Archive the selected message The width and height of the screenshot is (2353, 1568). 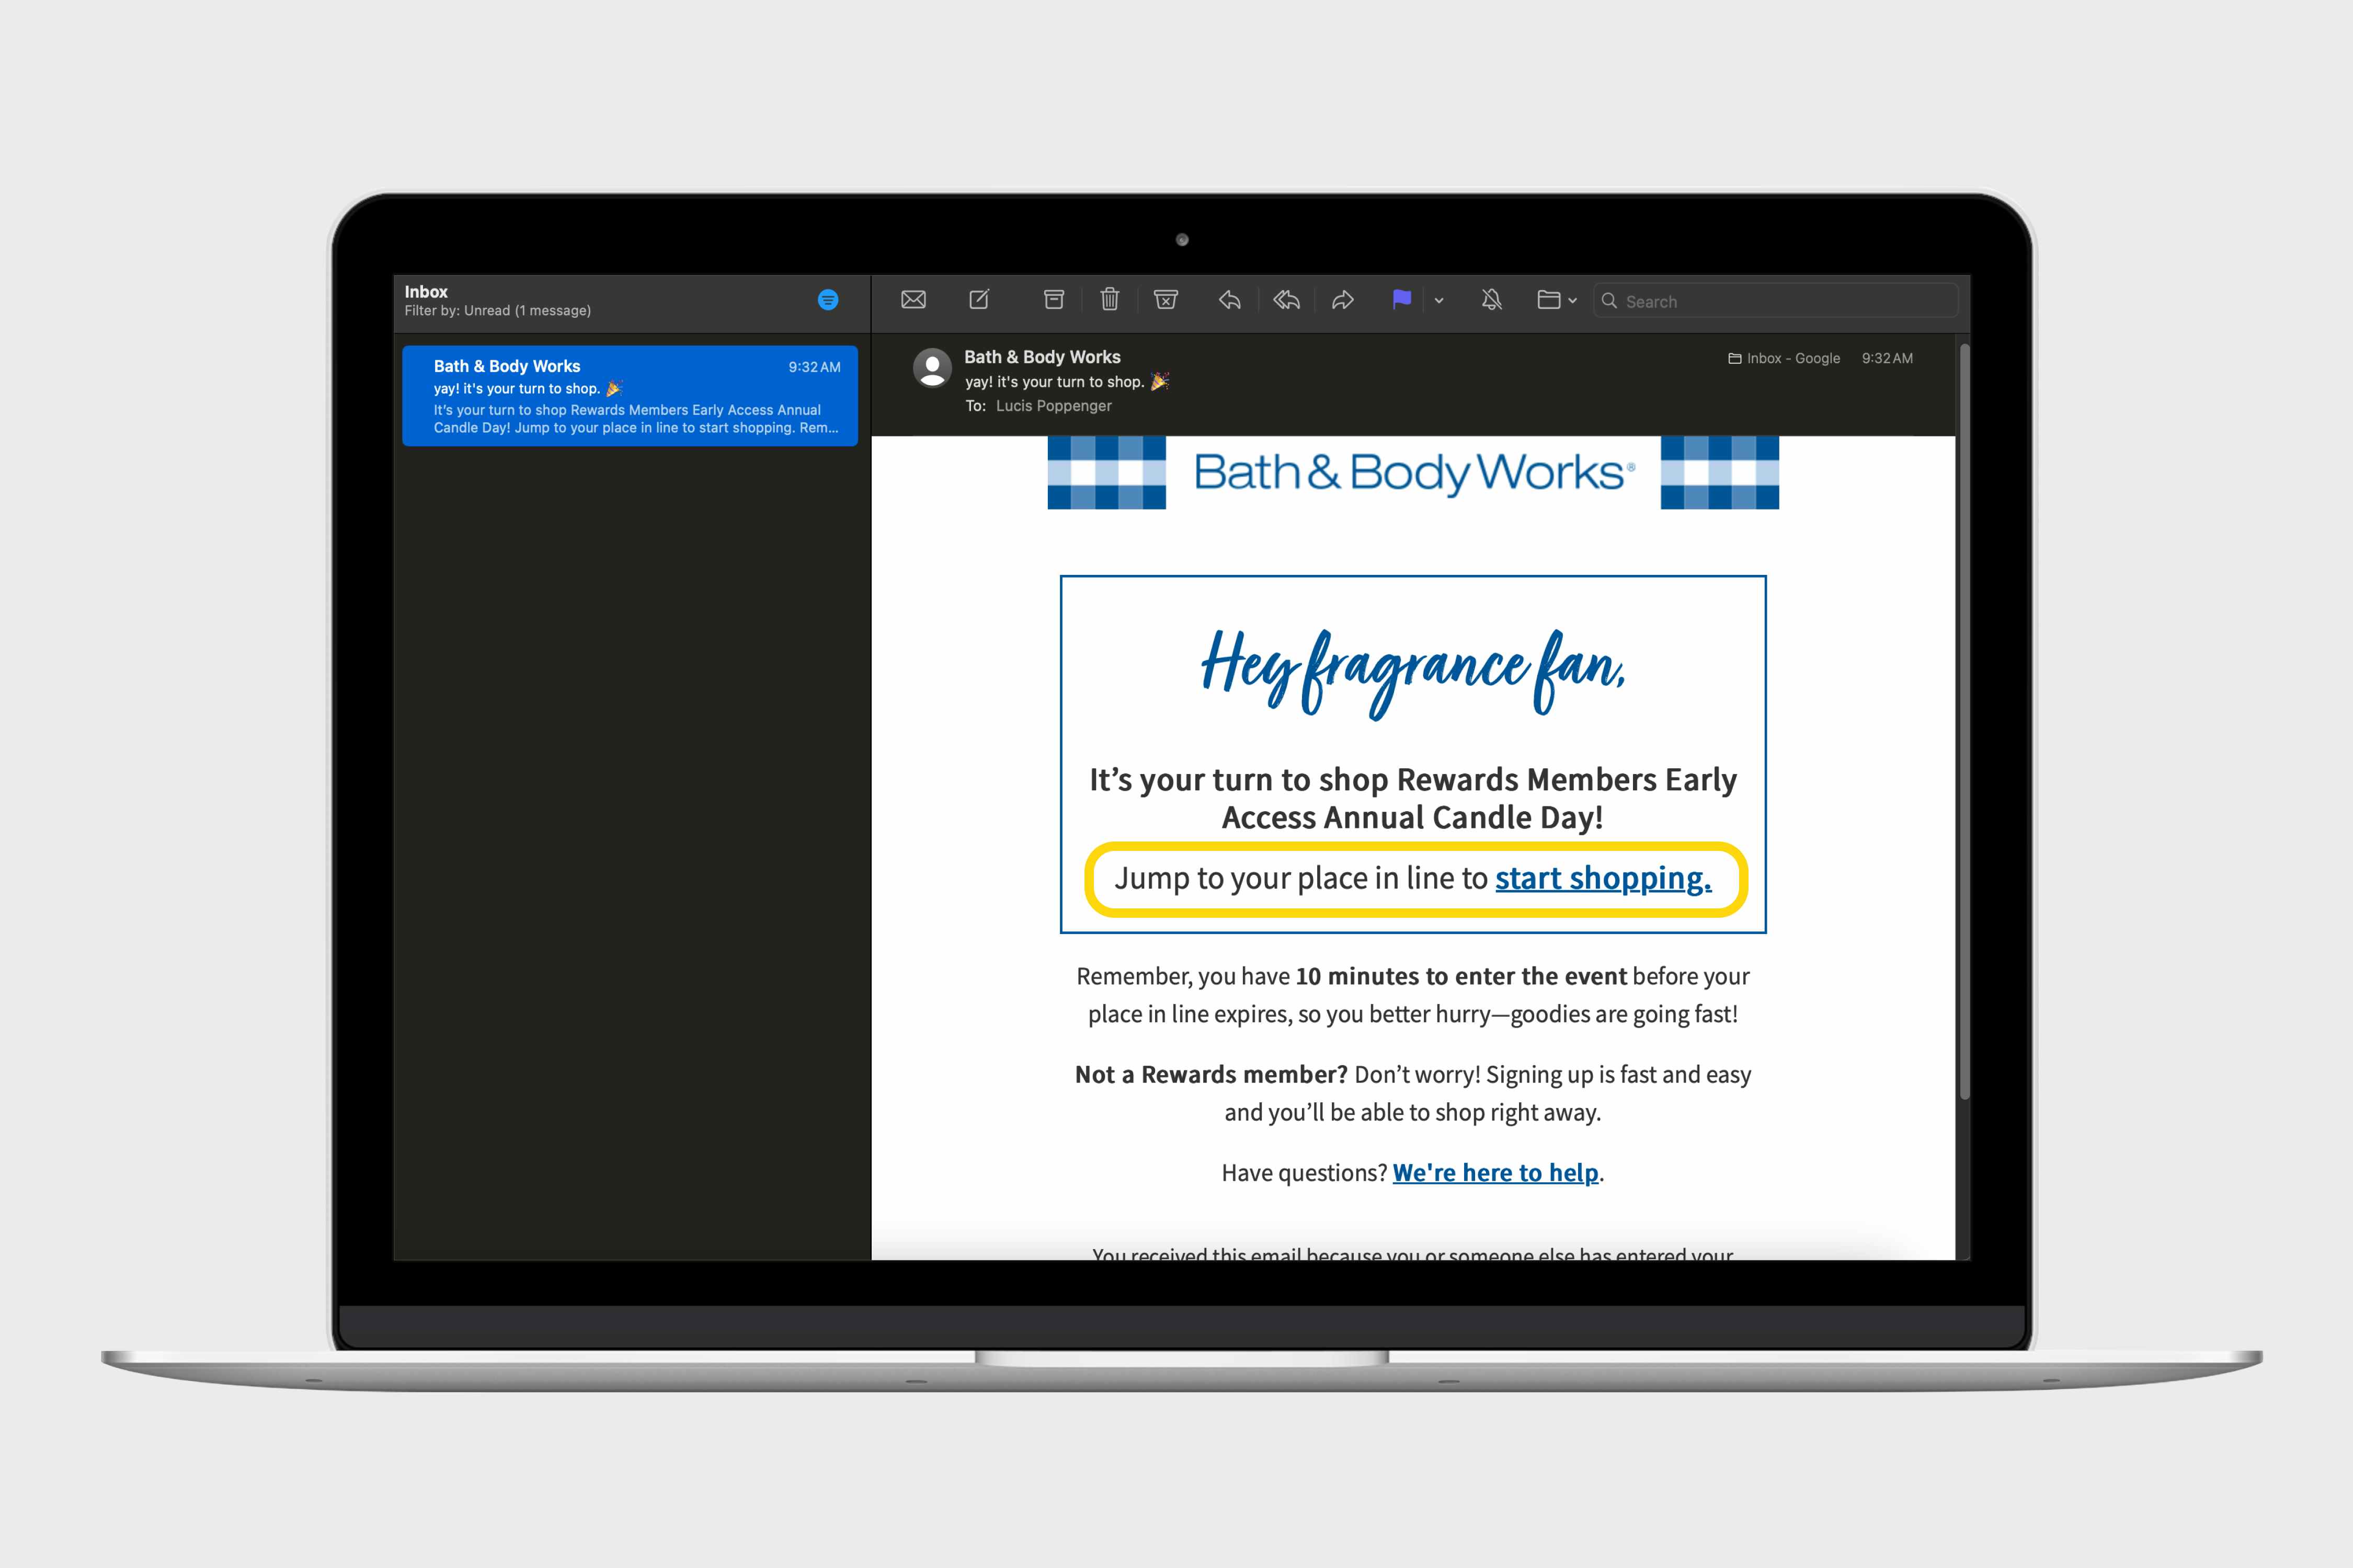click(x=1054, y=300)
